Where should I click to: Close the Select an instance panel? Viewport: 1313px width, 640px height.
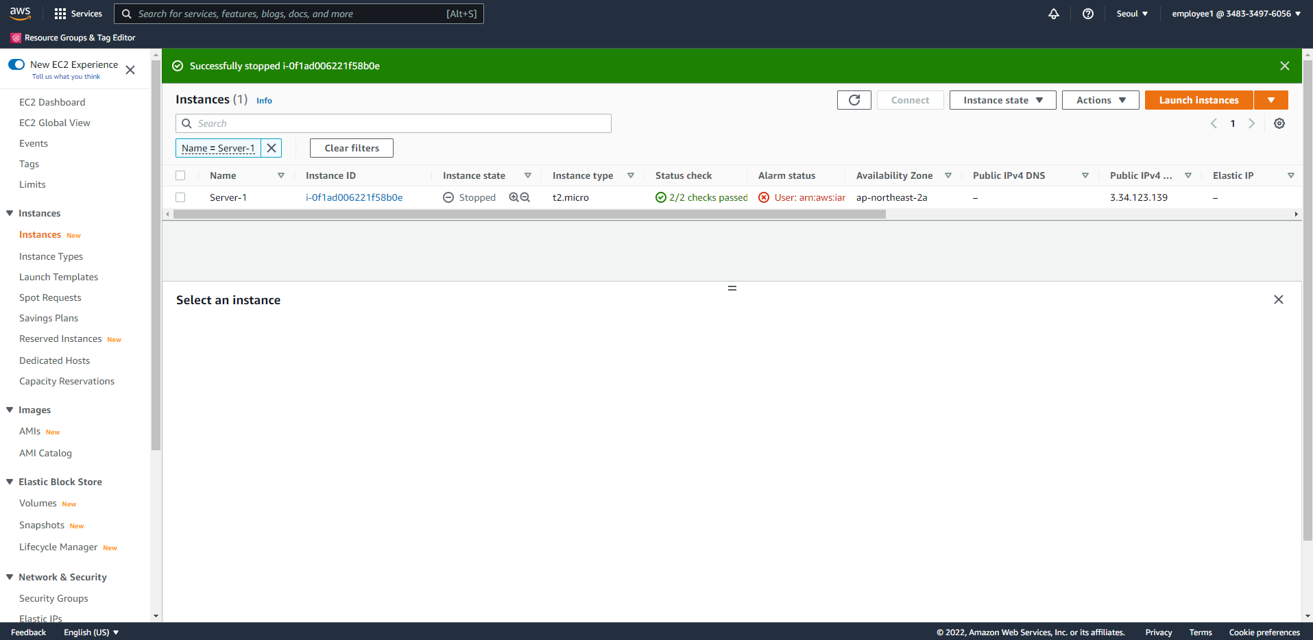point(1279,299)
